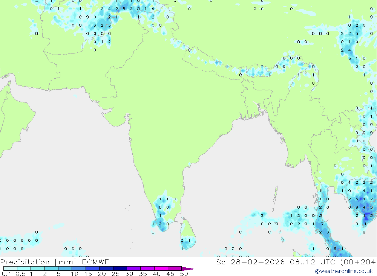Select the 35–40 mm purple legend box
This screenshot has width=377, height=276.
pos(147,268)
